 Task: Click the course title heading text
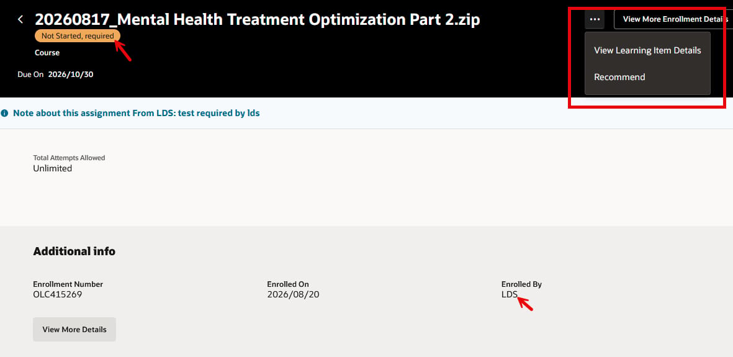(x=258, y=19)
